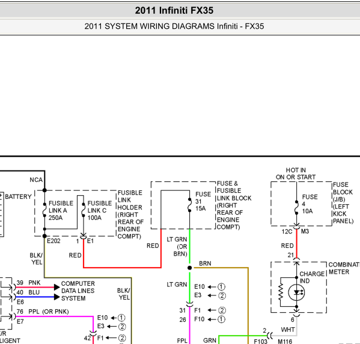Click the WHT wire label
The width and height of the screenshot is (360, 344).
(x=288, y=330)
